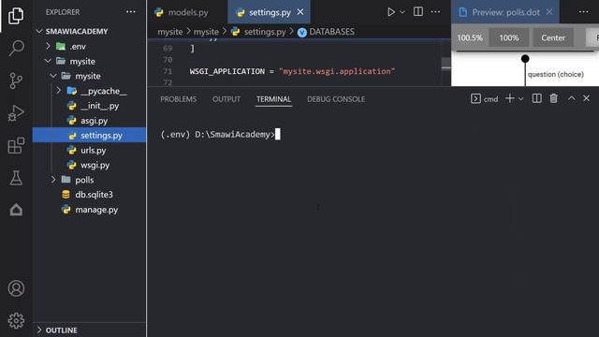
Task: Close the settings.py tab
Action: point(300,12)
